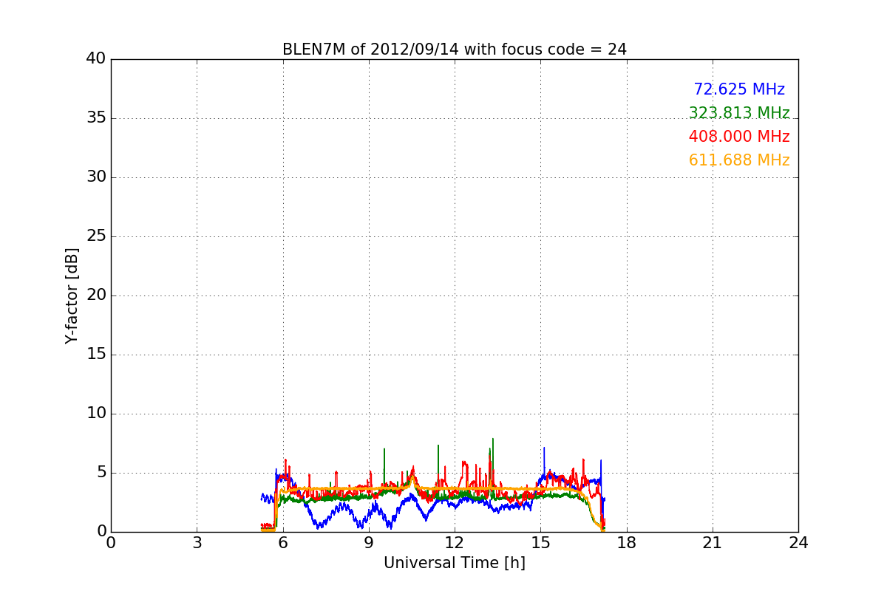
Task: Click the Universal Time [h] axis label
Action: click(x=455, y=563)
